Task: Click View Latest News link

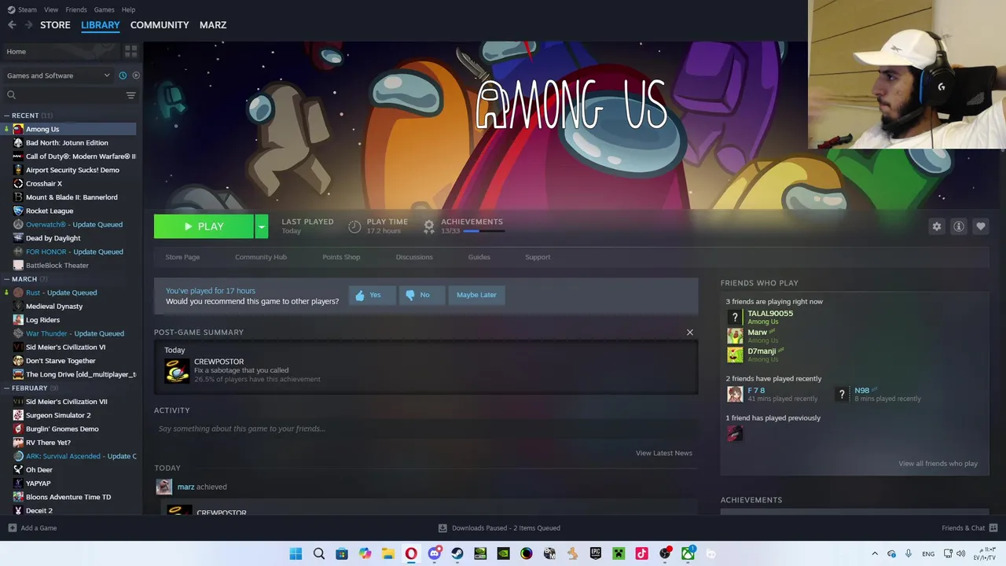Action: point(664,453)
